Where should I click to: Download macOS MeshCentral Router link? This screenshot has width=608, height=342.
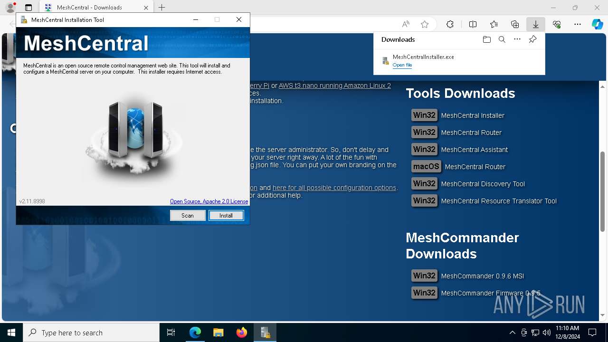(x=475, y=167)
